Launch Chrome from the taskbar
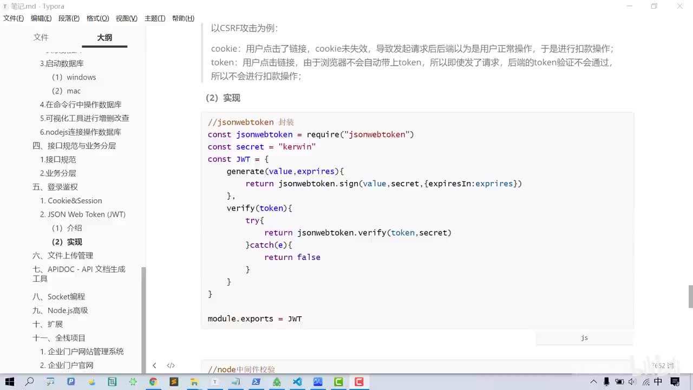 [x=153, y=382]
